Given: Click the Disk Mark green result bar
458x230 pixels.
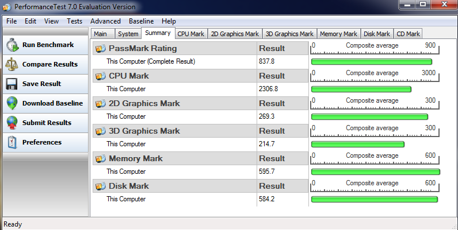Looking at the screenshot, I should [375, 199].
